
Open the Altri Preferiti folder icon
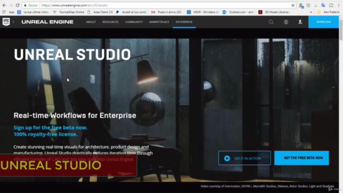319,12
